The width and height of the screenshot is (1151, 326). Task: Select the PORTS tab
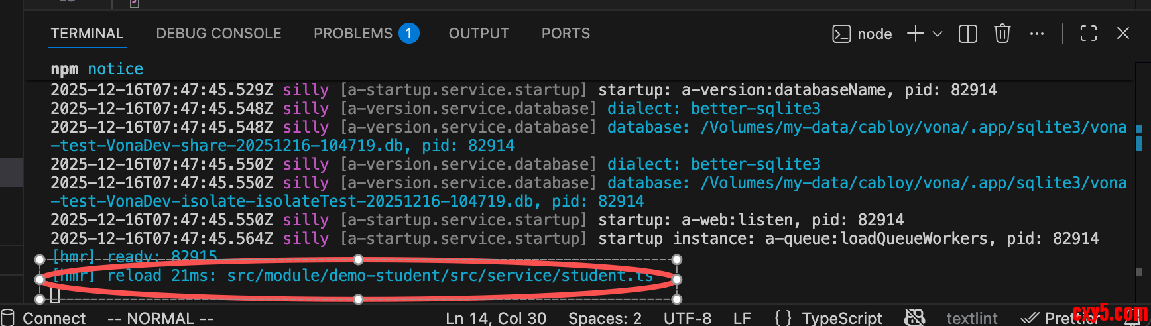566,34
